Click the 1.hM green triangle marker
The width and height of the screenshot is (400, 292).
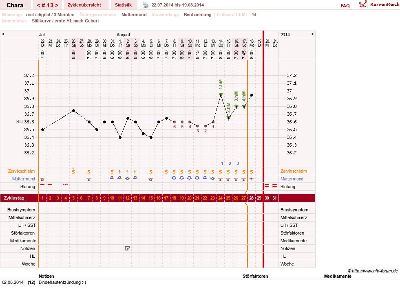(221, 94)
